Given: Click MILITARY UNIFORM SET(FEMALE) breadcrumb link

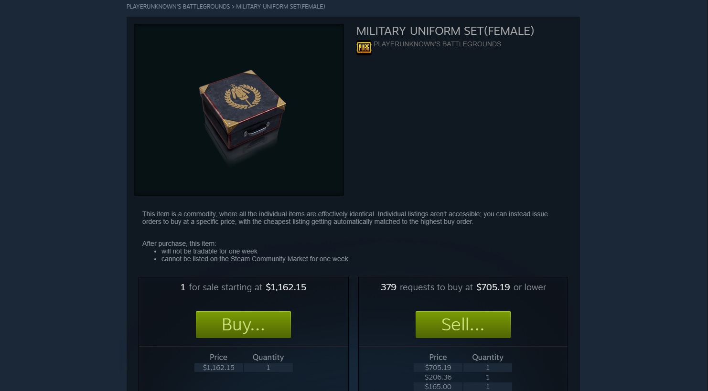Looking at the screenshot, I should (x=280, y=7).
